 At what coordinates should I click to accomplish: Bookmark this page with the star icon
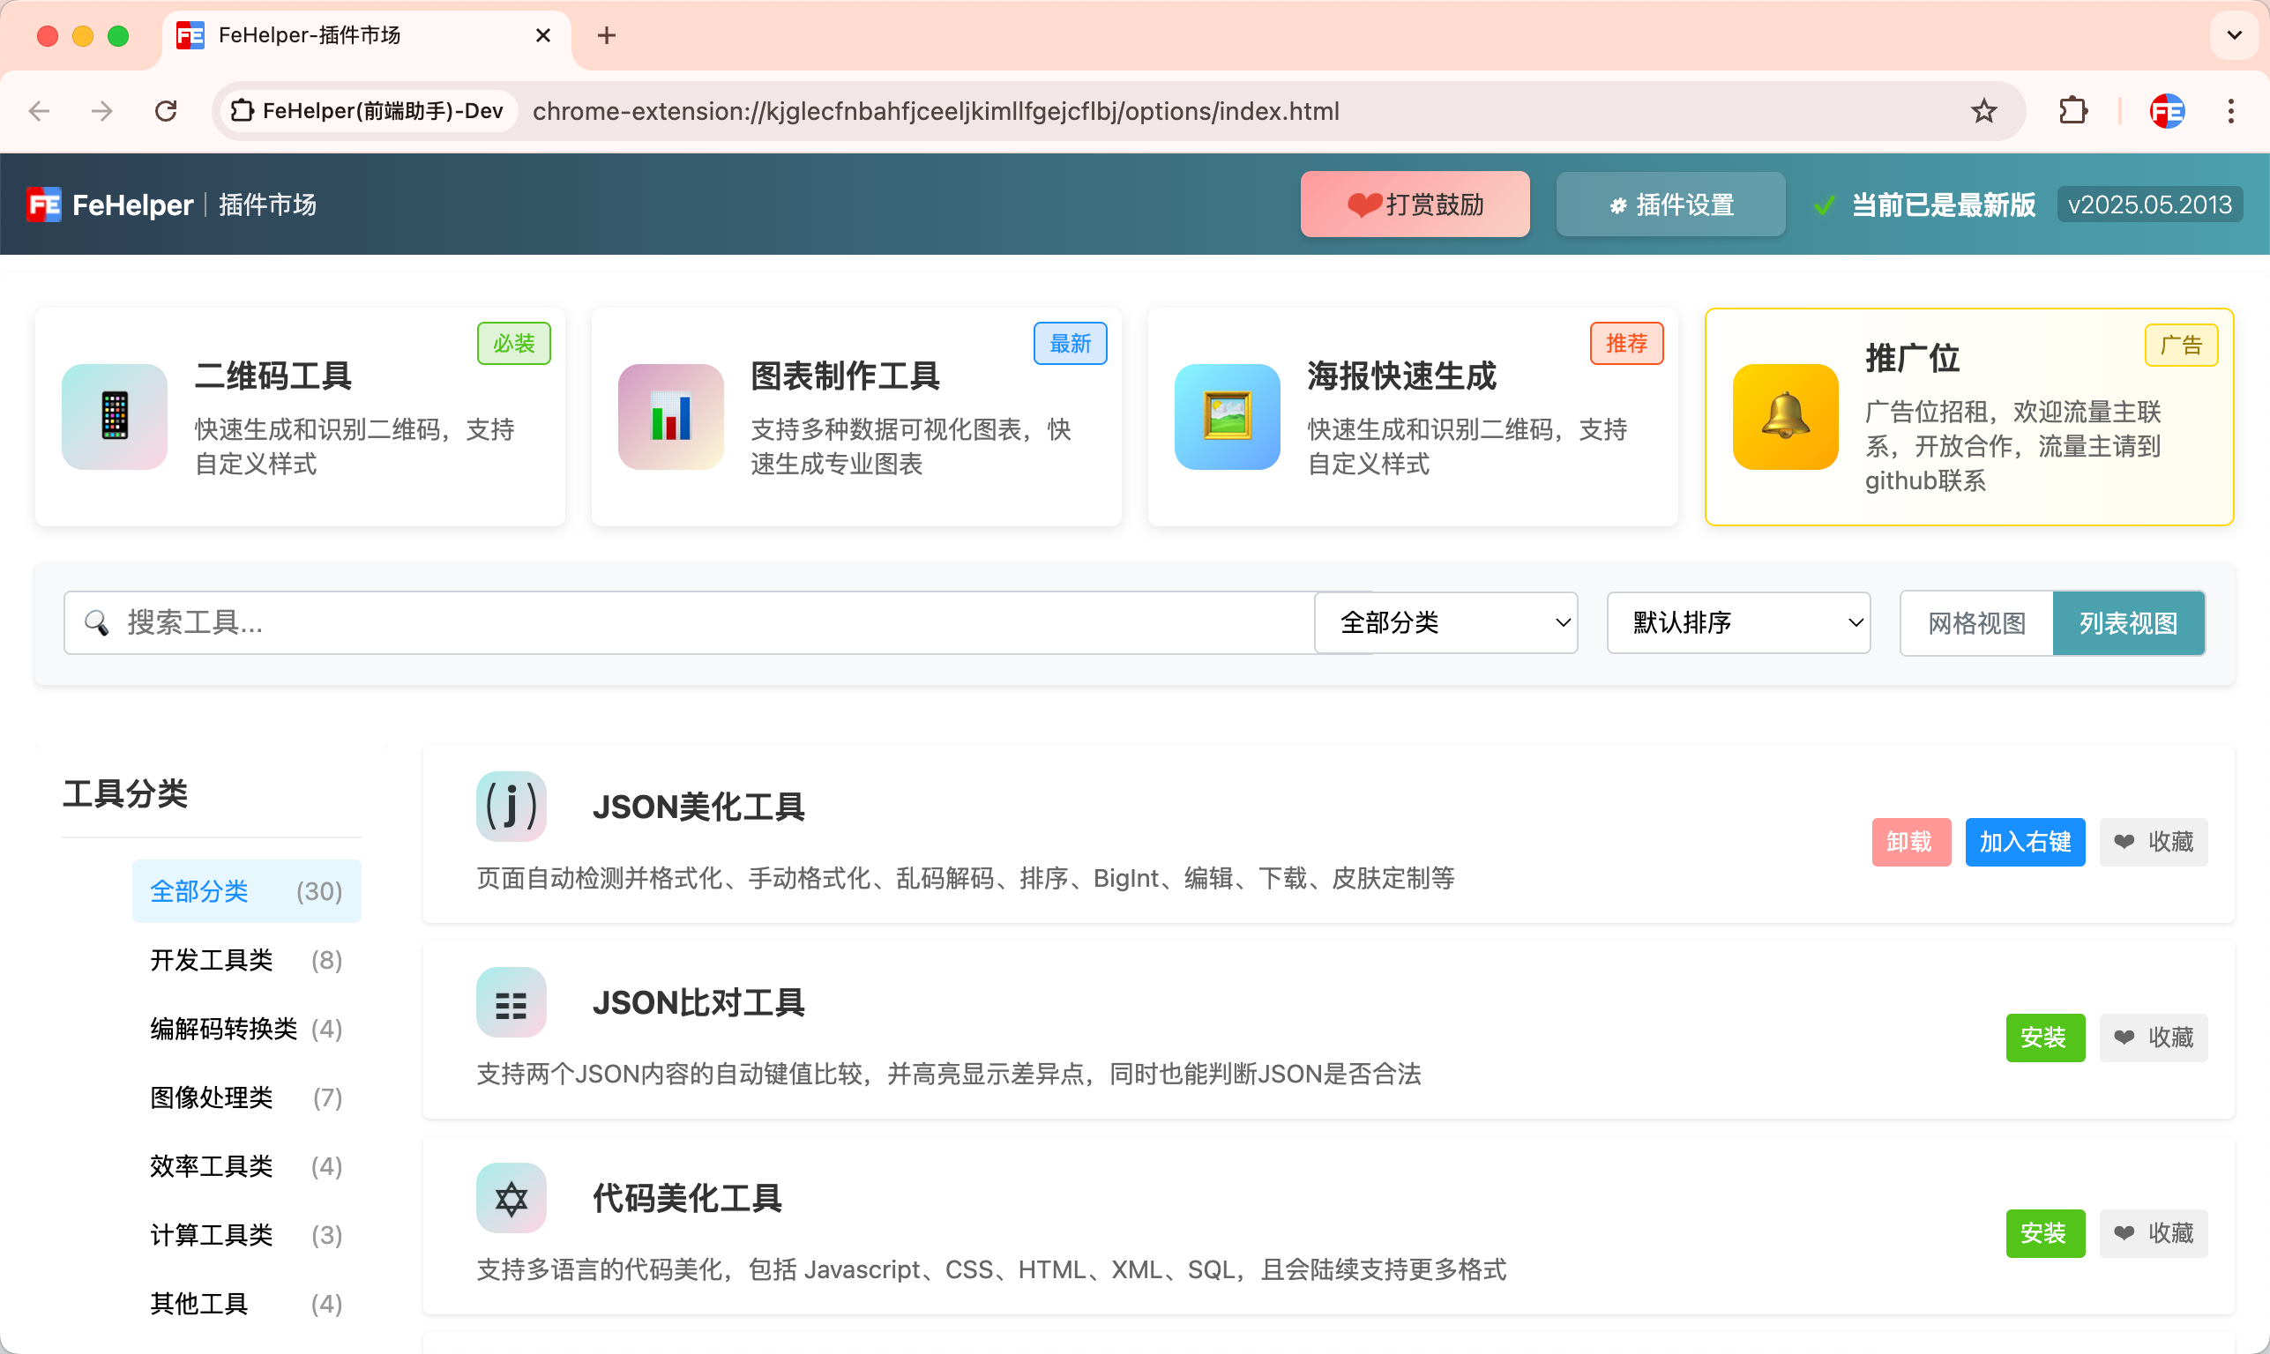[x=1983, y=111]
